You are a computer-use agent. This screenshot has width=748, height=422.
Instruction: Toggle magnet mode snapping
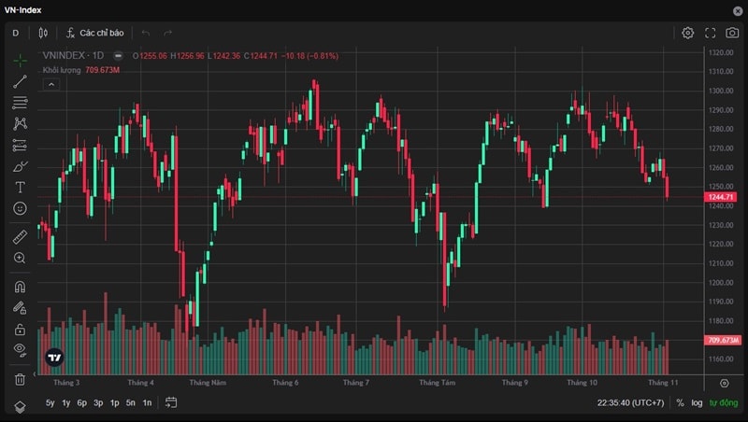coord(20,287)
